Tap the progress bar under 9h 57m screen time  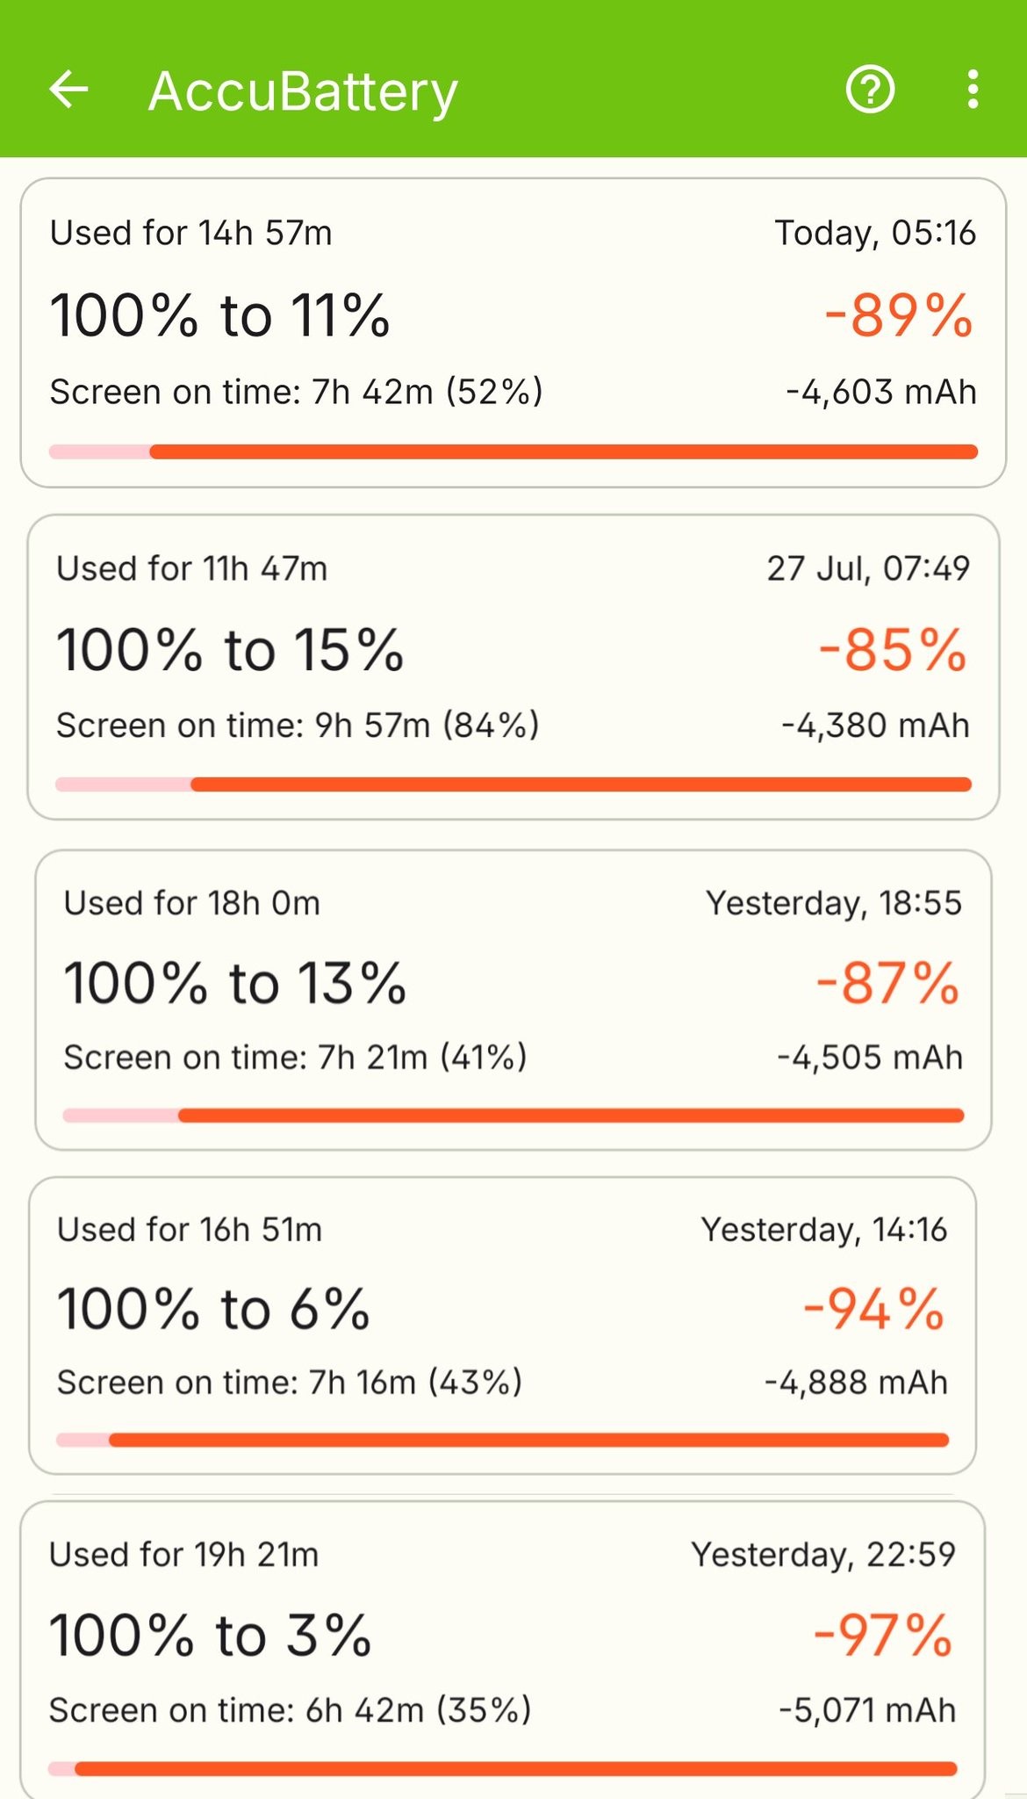513,784
